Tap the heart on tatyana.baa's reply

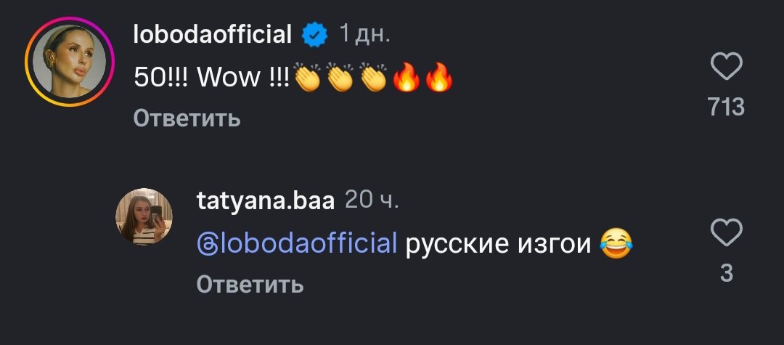point(726,233)
